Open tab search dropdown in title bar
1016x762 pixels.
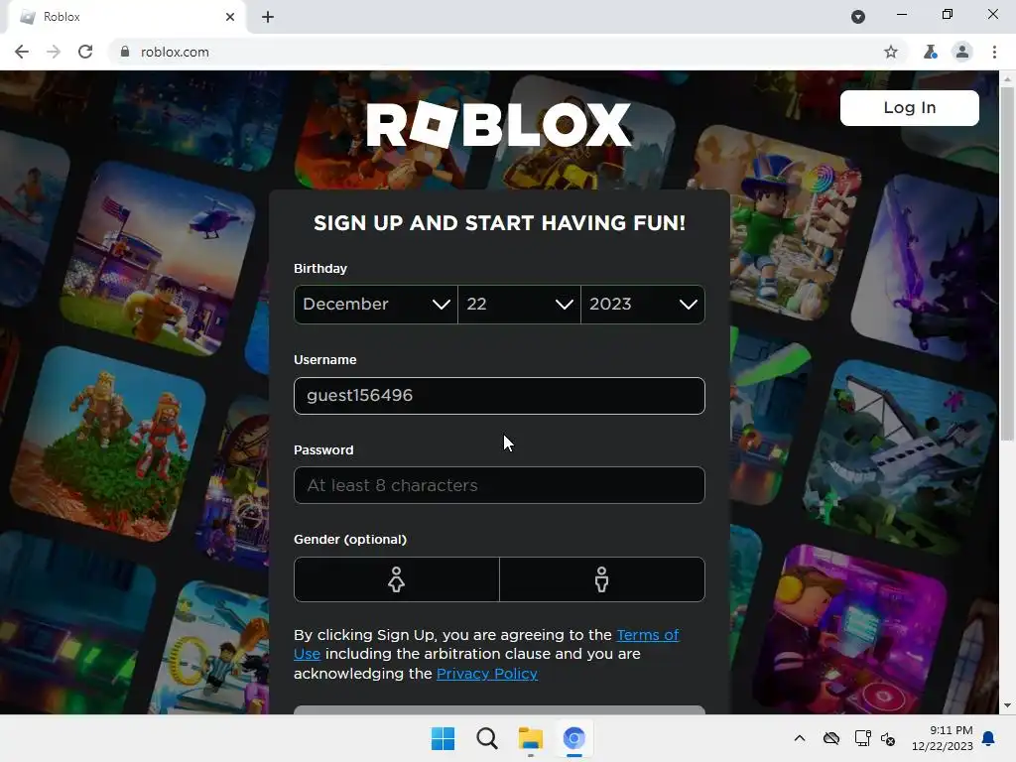pyautogui.click(x=858, y=17)
